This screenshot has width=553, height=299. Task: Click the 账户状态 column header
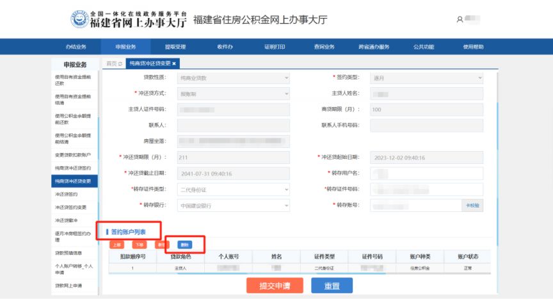(x=468, y=257)
